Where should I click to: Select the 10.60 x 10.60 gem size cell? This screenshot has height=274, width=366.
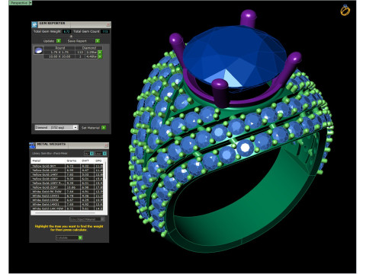(59, 56)
